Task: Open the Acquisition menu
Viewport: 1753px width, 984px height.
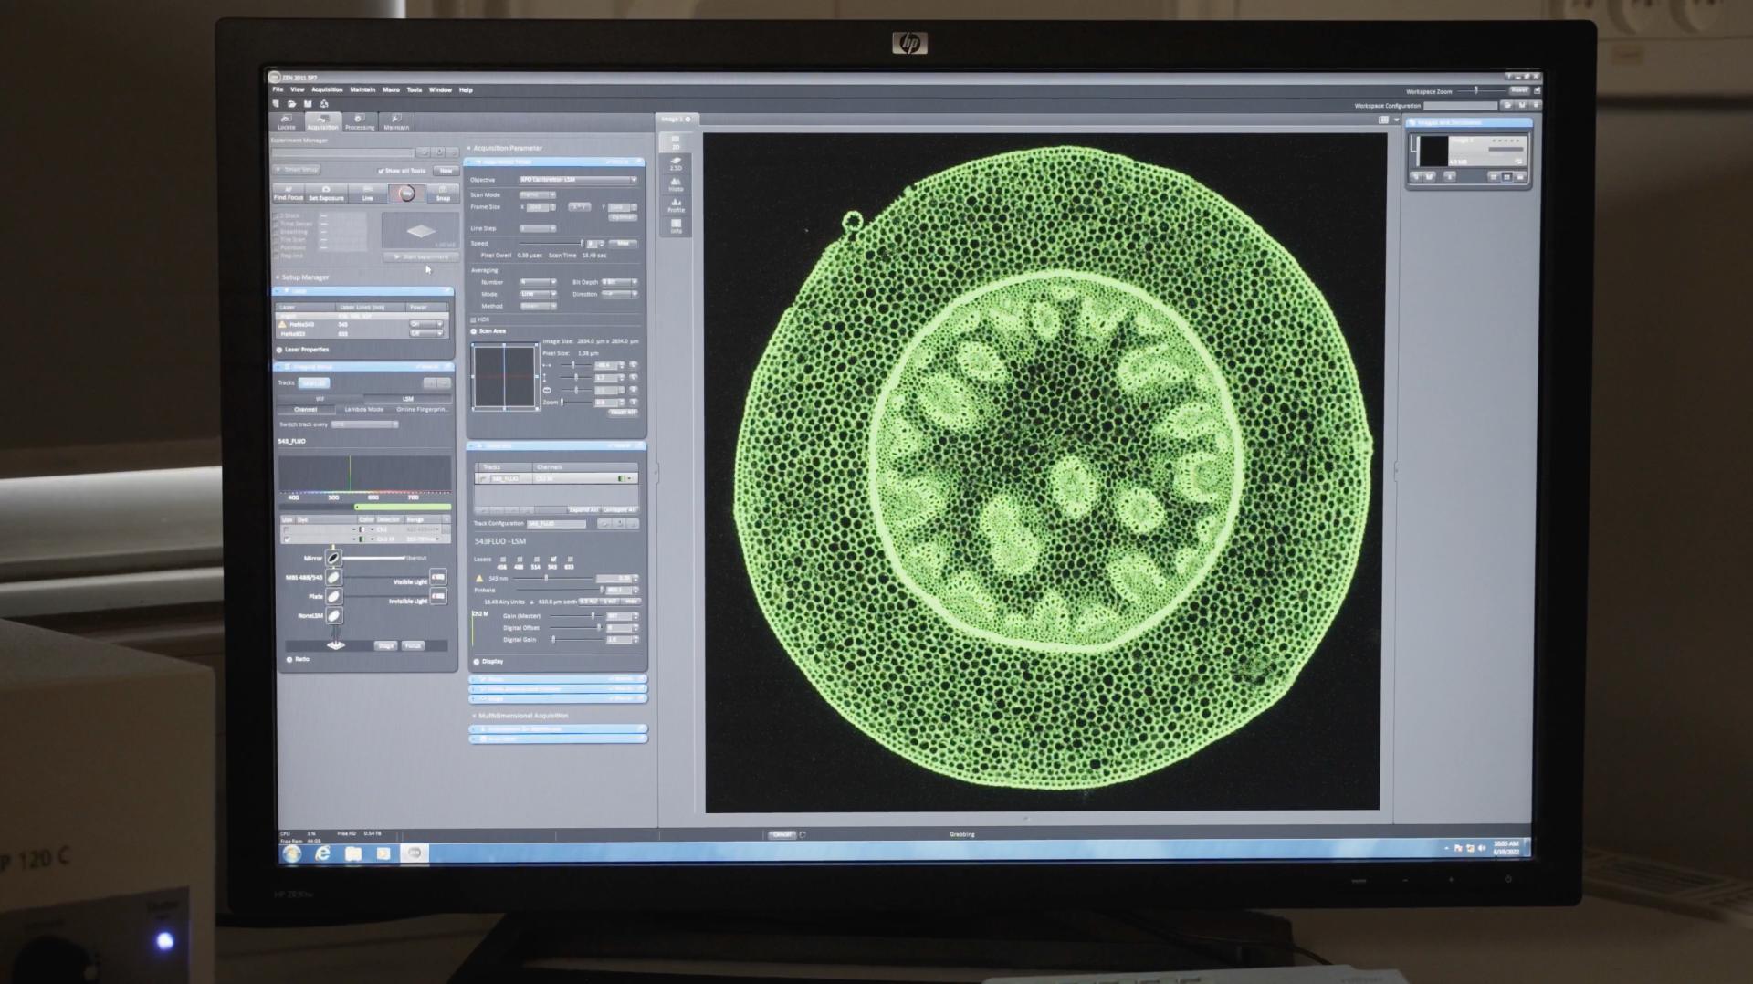Action: 327,89
